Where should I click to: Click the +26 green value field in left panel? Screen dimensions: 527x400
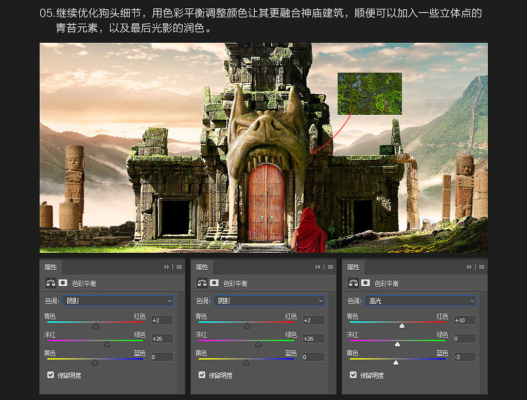(x=162, y=339)
